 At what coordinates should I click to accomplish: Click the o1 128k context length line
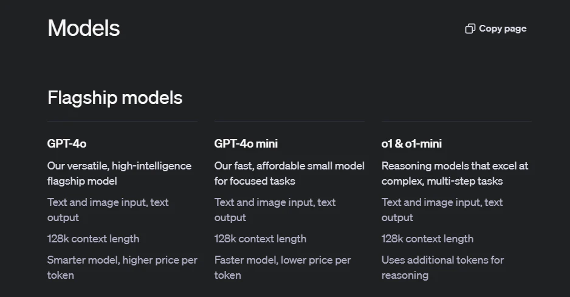click(428, 239)
